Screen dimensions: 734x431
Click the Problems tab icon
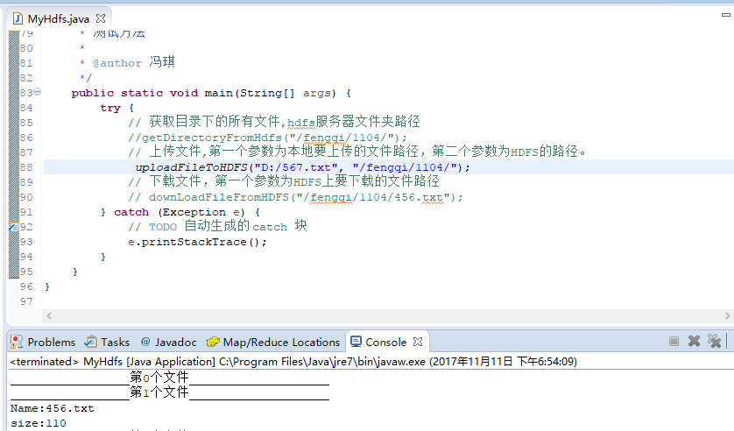tap(17, 343)
